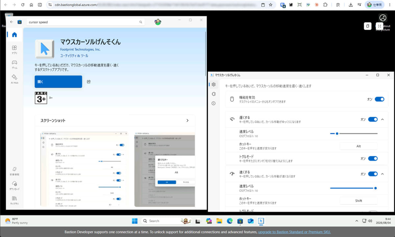This screenshot has width=395, height=237.
Task: Open Microsoft Edge from the taskbar
Action: tap(229, 221)
